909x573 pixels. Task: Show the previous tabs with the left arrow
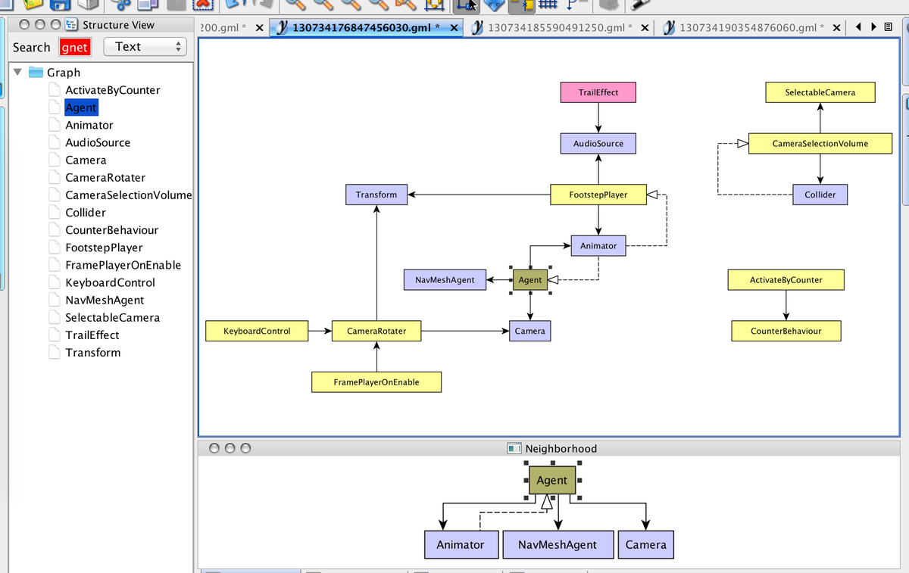(858, 27)
